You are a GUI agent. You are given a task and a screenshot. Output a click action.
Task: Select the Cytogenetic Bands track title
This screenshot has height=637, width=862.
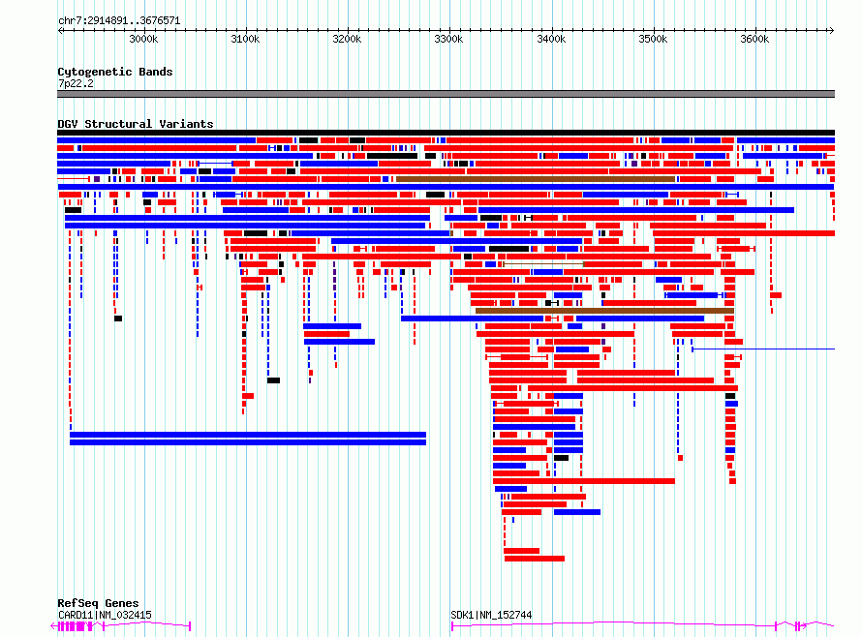tap(115, 72)
